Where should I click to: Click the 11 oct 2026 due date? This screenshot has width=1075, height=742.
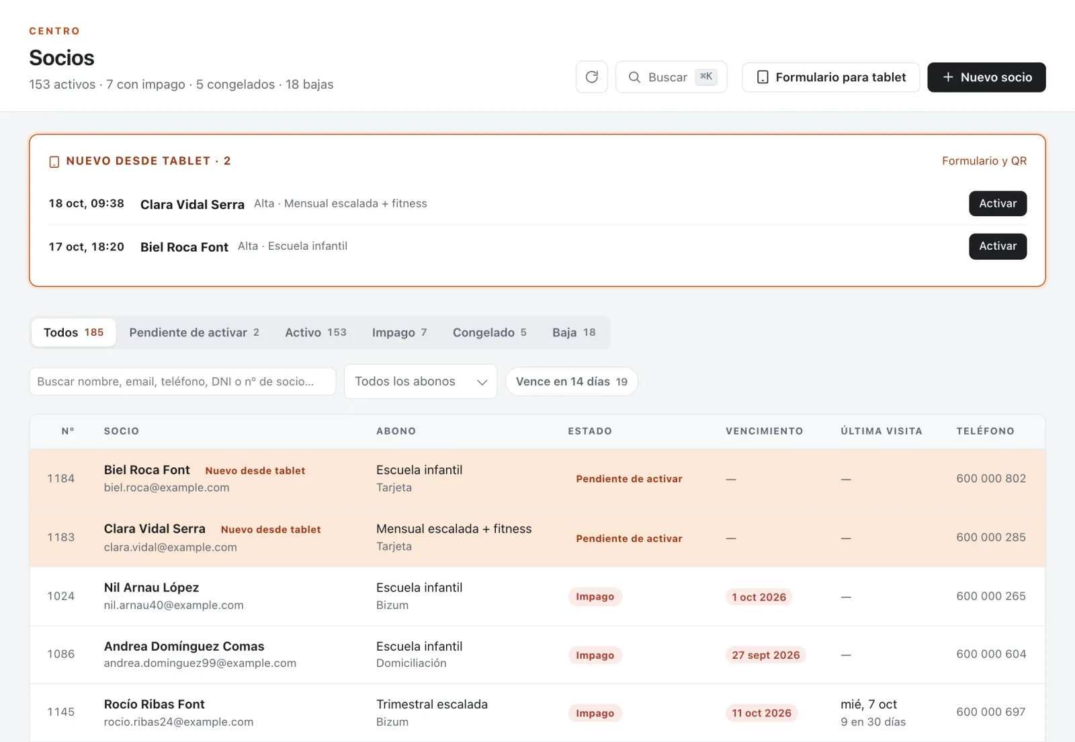761,713
